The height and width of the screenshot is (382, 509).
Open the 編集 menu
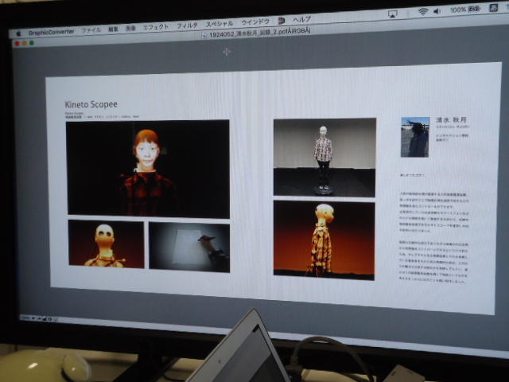pyautogui.click(x=113, y=29)
